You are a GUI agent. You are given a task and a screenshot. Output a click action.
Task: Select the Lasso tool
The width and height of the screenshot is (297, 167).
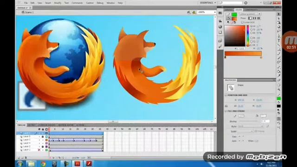[x=278, y=31]
